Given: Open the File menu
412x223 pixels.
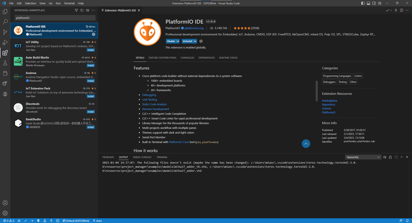Looking at the screenshot, I should tap(11, 3).
